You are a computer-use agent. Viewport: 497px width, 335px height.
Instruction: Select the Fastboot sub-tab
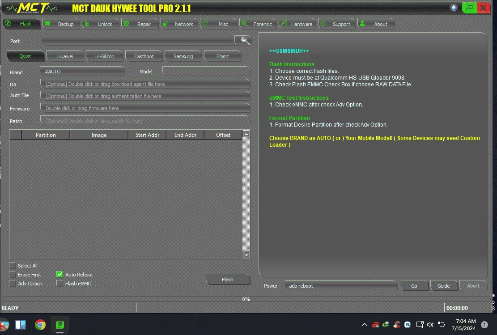coord(144,56)
